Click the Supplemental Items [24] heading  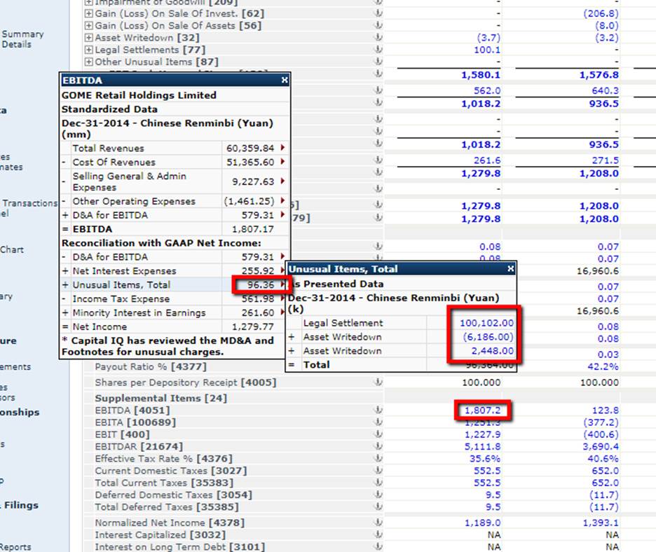tap(160, 398)
